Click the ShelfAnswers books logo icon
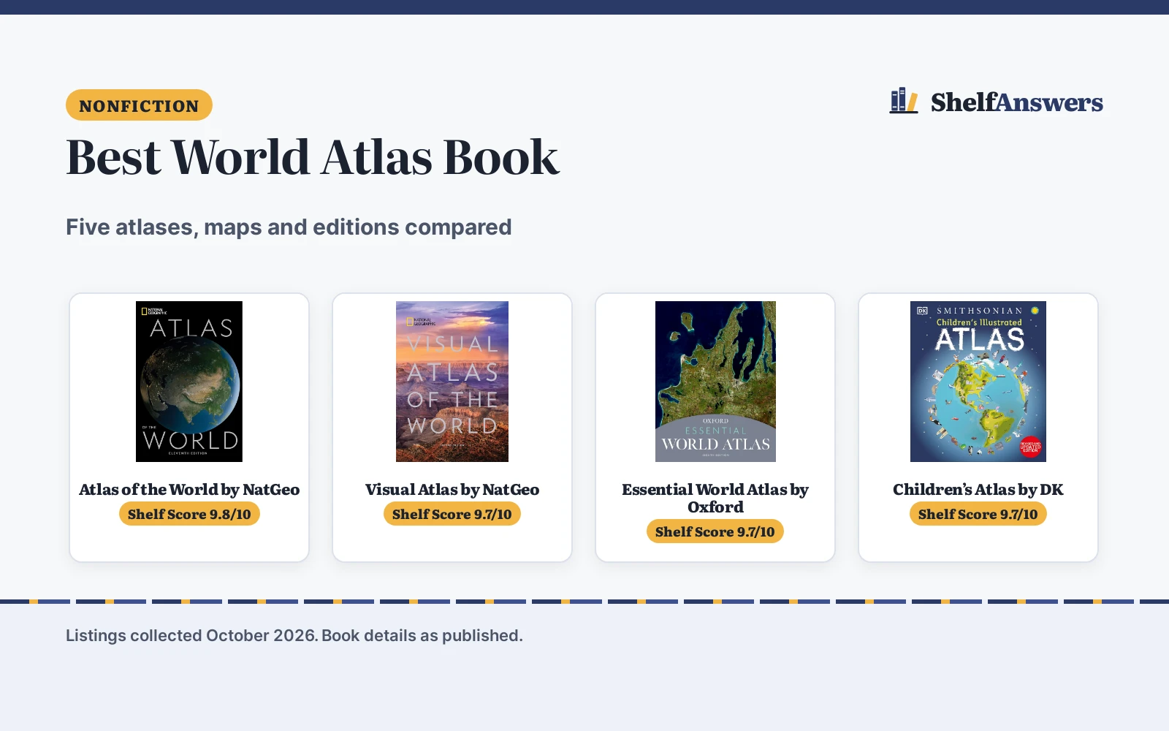 [904, 101]
